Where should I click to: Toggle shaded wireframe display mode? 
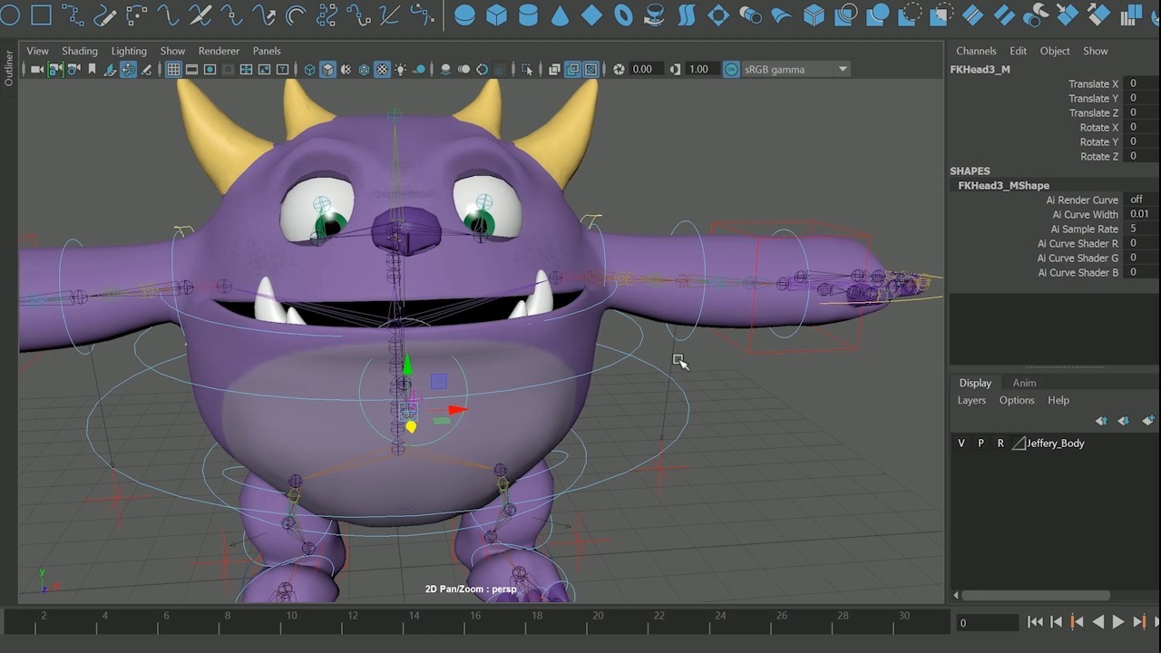pos(346,69)
